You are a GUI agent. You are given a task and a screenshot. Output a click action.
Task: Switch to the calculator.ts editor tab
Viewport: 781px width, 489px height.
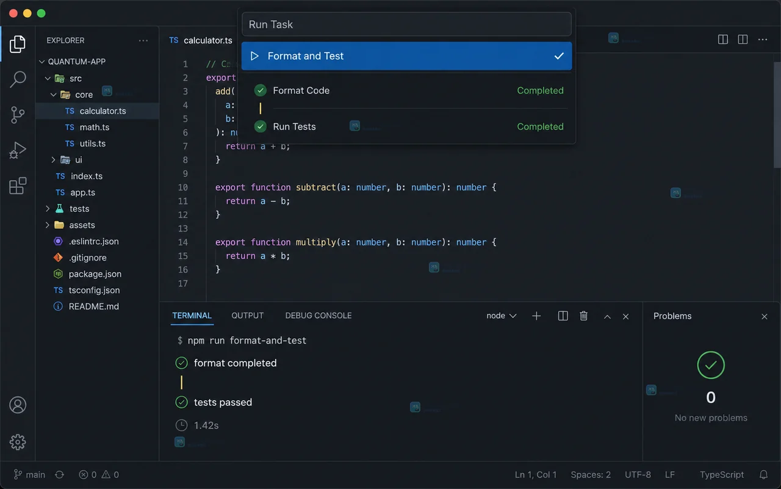(201, 40)
